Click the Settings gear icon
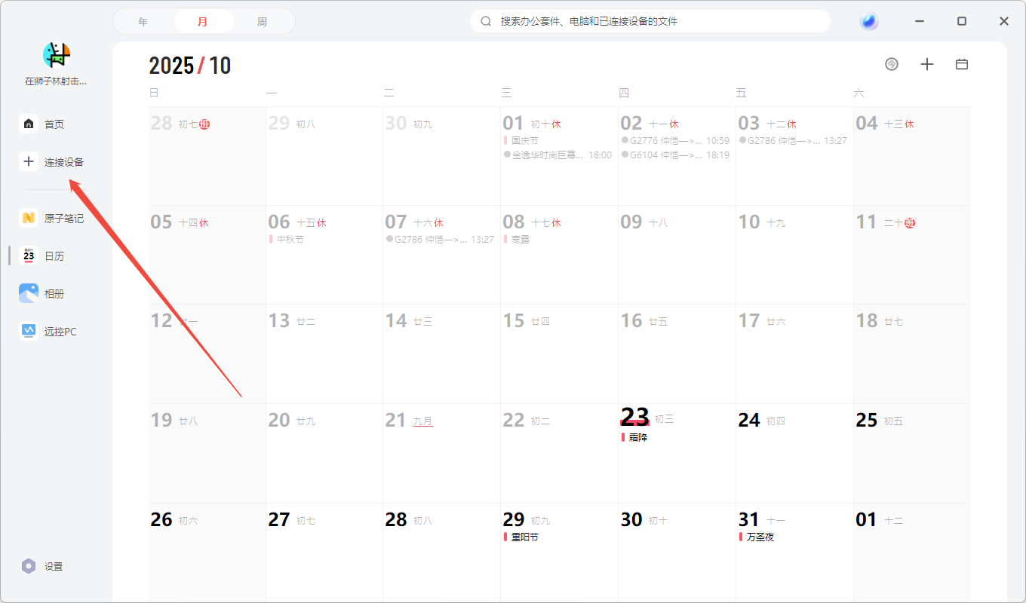1026x603 pixels. 29,566
